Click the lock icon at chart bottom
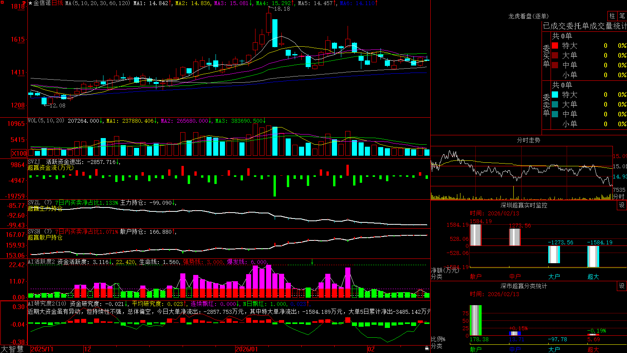This screenshot has width=627, height=353. (x=427, y=348)
